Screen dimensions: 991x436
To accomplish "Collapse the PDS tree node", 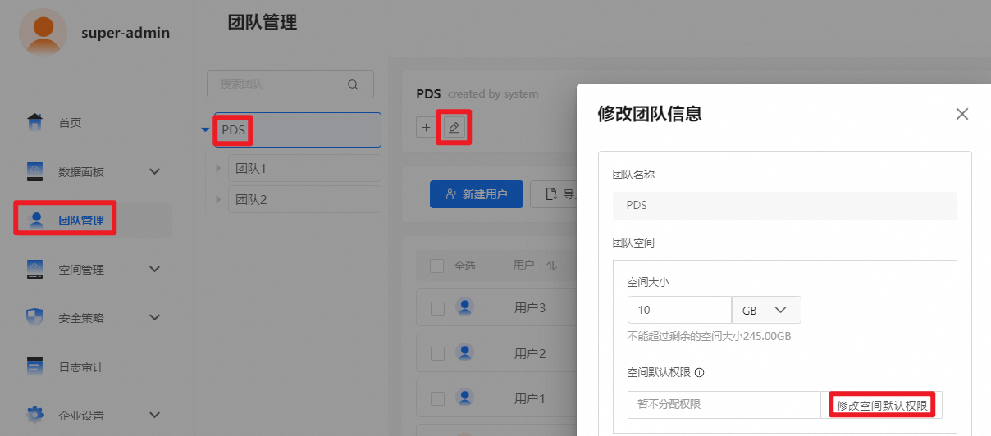I will click(205, 129).
